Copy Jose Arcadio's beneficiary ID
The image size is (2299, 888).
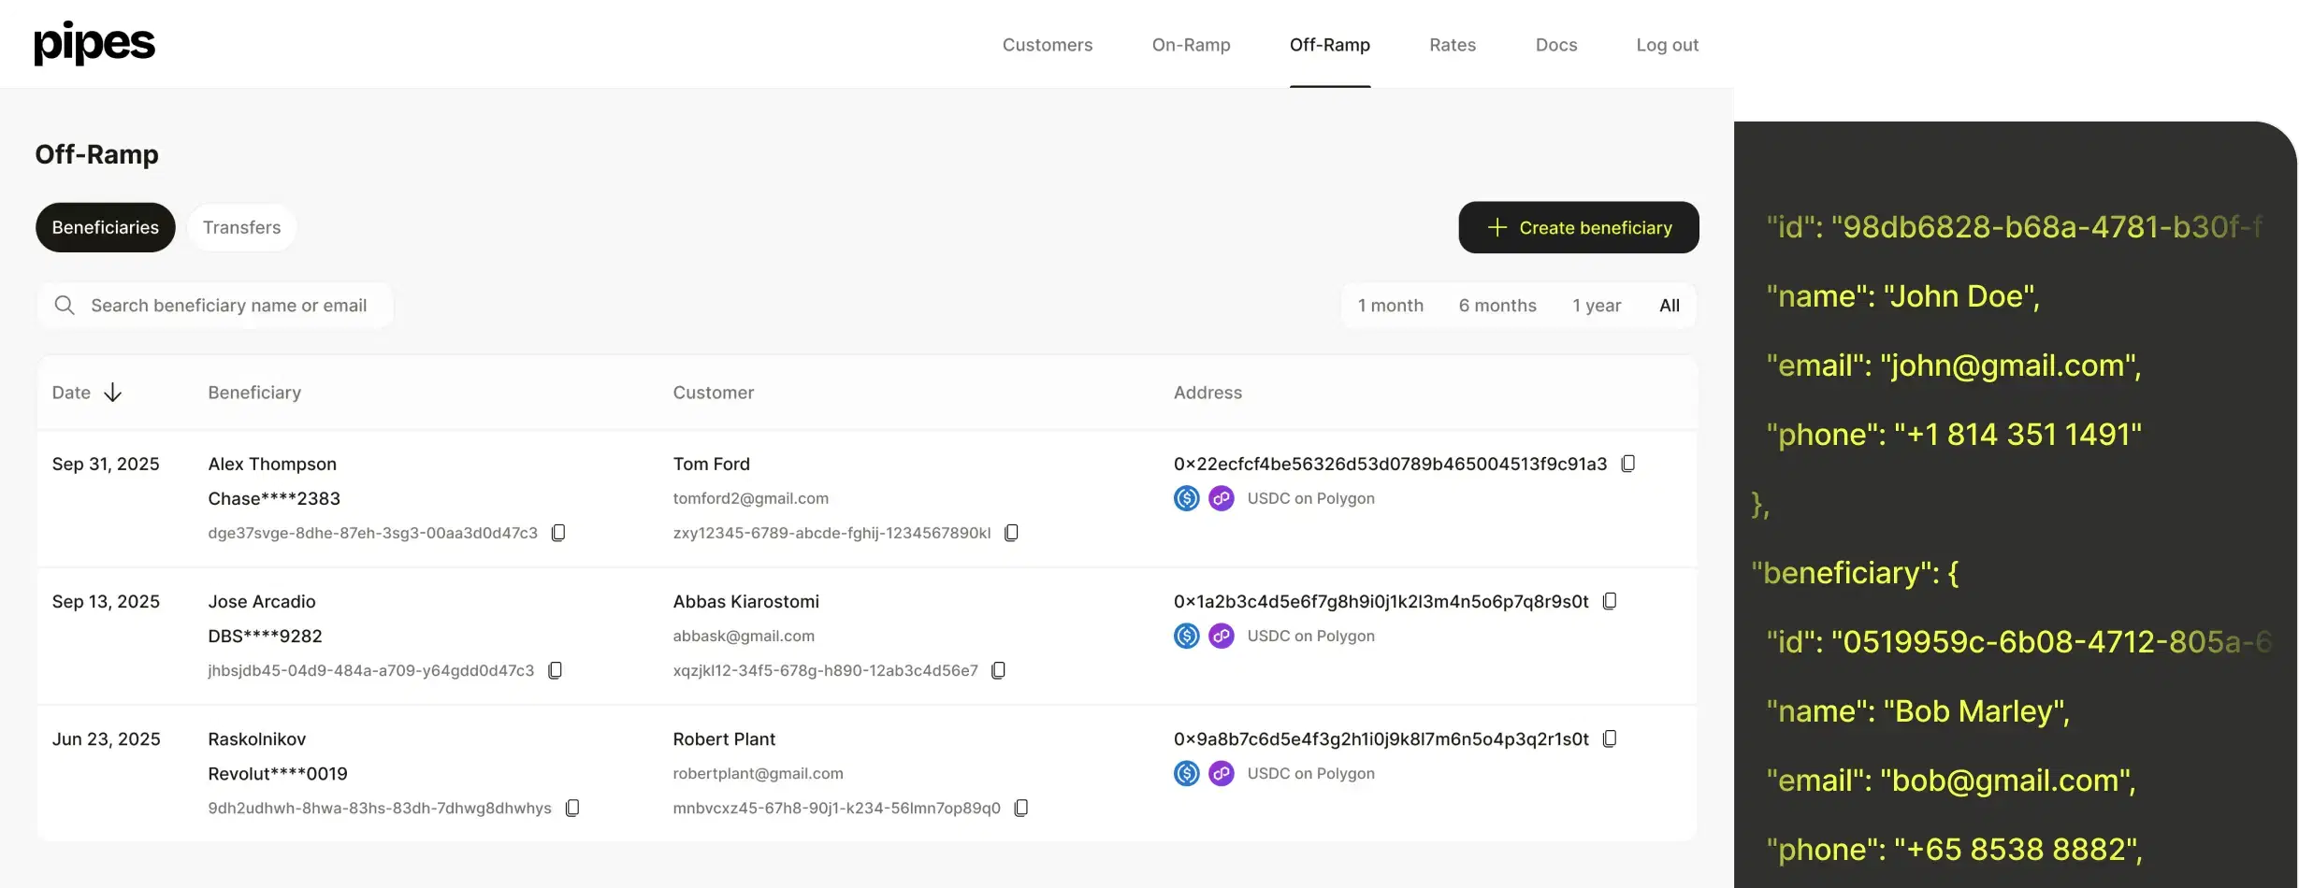pyautogui.click(x=555, y=670)
